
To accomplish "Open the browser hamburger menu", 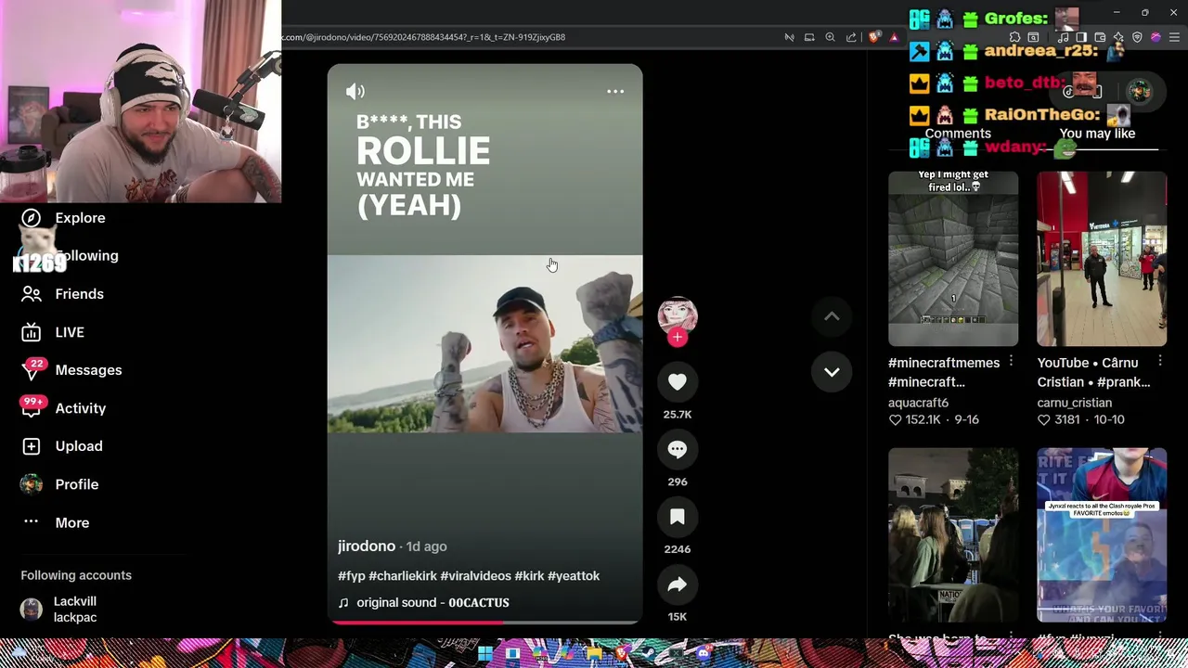I will (x=1174, y=37).
